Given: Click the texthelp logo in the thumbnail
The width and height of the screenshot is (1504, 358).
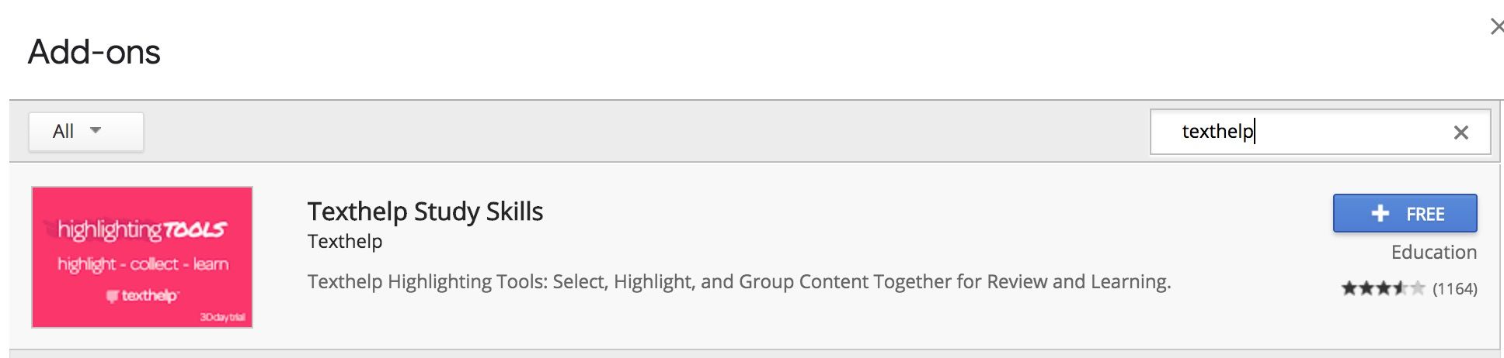Looking at the screenshot, I should tap(142, 295).
